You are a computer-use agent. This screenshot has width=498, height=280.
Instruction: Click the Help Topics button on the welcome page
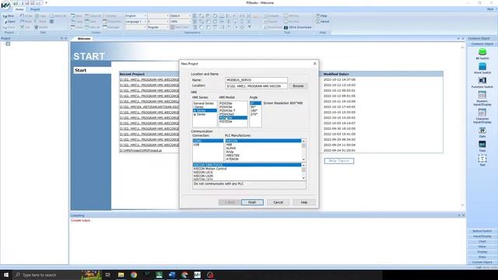[339, 161]
